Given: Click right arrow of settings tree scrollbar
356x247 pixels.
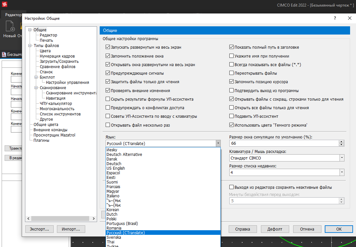Looking at the screenshot, I should 93,218.
